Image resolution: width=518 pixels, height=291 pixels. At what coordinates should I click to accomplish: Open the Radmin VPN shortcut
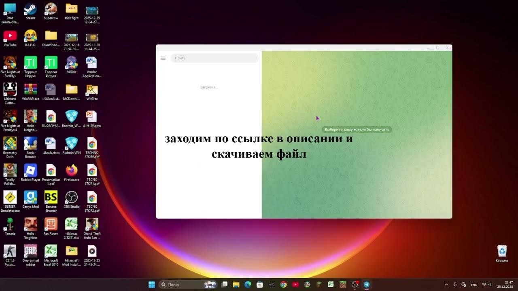pos(72,146)
